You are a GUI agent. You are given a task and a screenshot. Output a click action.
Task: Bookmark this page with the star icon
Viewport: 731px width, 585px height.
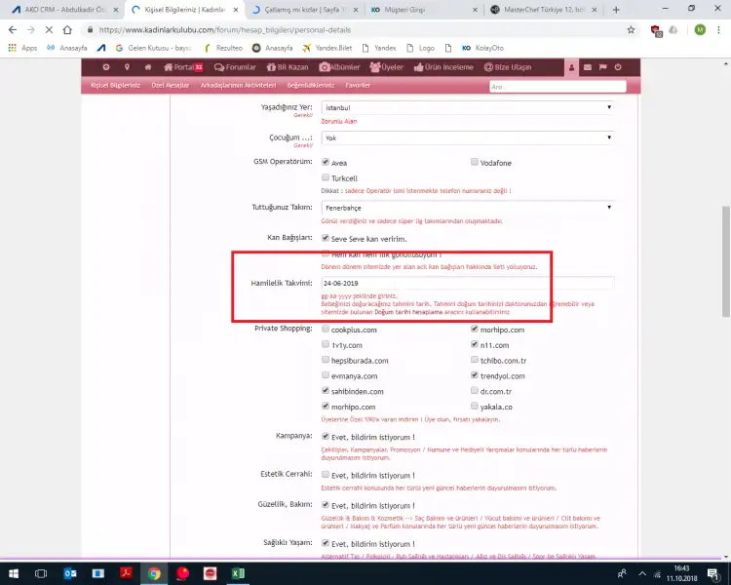[632, 29]
